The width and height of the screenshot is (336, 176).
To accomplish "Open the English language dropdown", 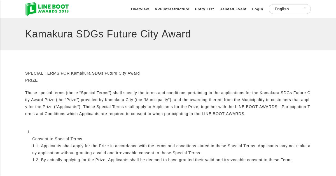I will pos(290,9).
